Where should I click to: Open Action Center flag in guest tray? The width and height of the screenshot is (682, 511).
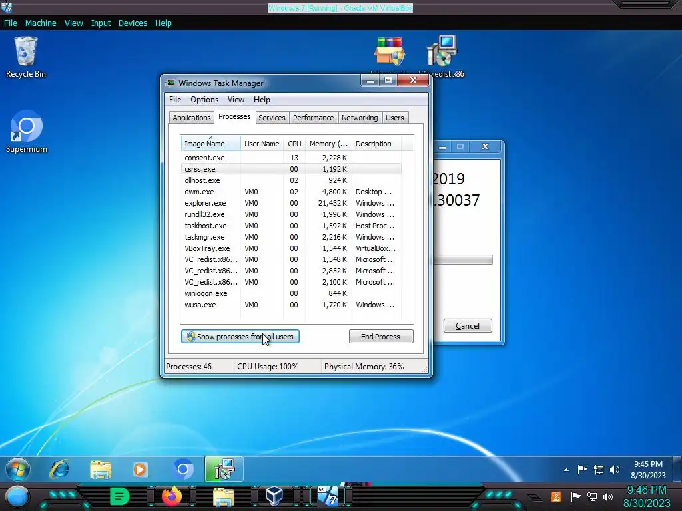click(x=582, y=470)
